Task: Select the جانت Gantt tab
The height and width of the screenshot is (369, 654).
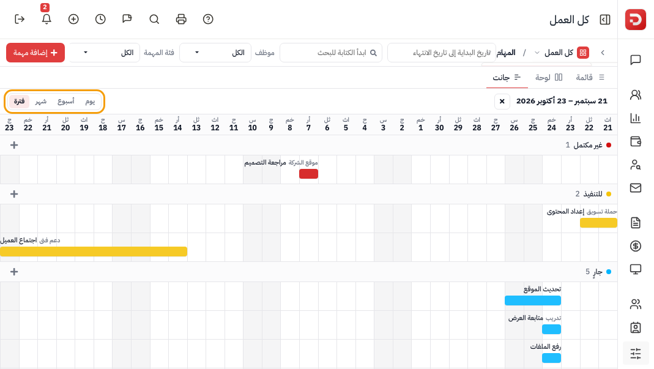Action: pos(507,77)
